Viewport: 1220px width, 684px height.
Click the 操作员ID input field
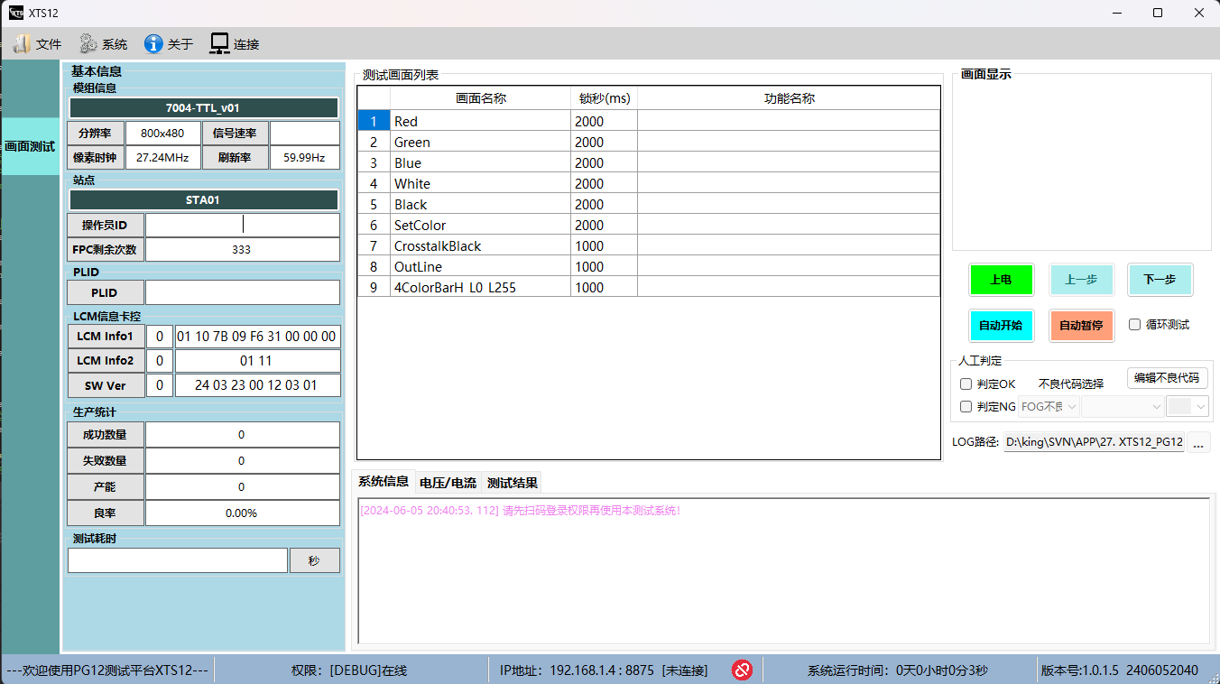point(243,225)
